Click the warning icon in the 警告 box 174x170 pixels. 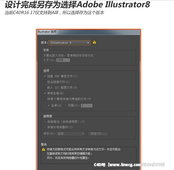(43, 149)
